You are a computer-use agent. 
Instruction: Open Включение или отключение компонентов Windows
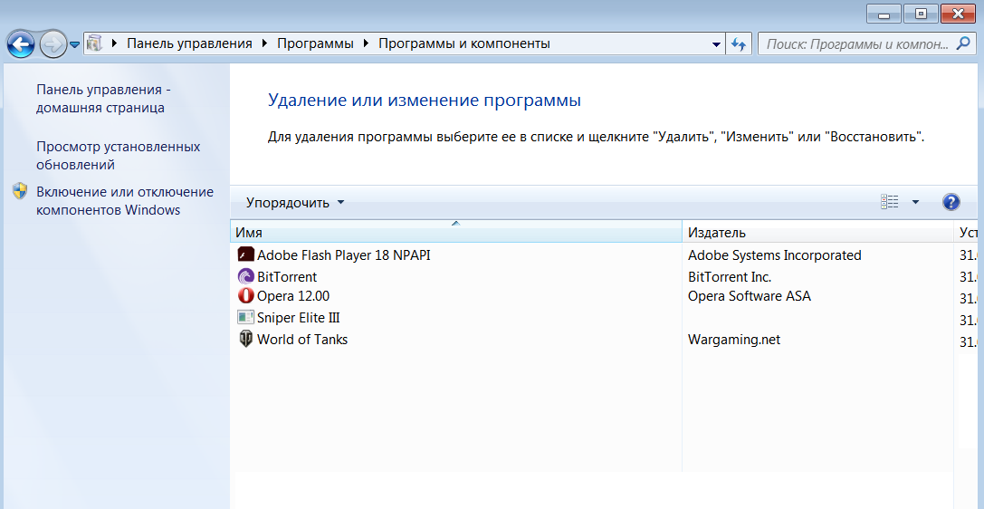click(124, 200)
